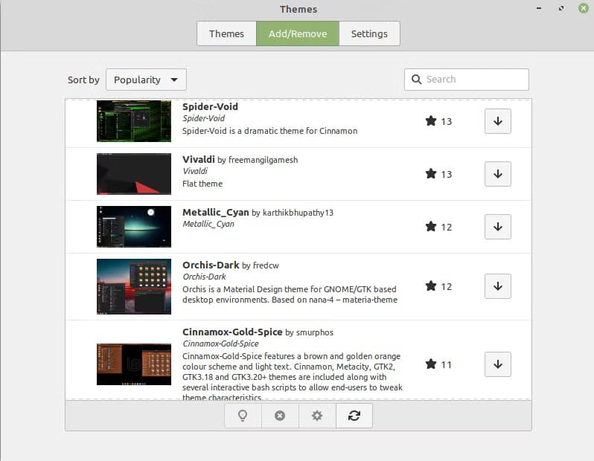Click the Metallic_Cyan by karthikbhupathy13 title

pos(258,213)
